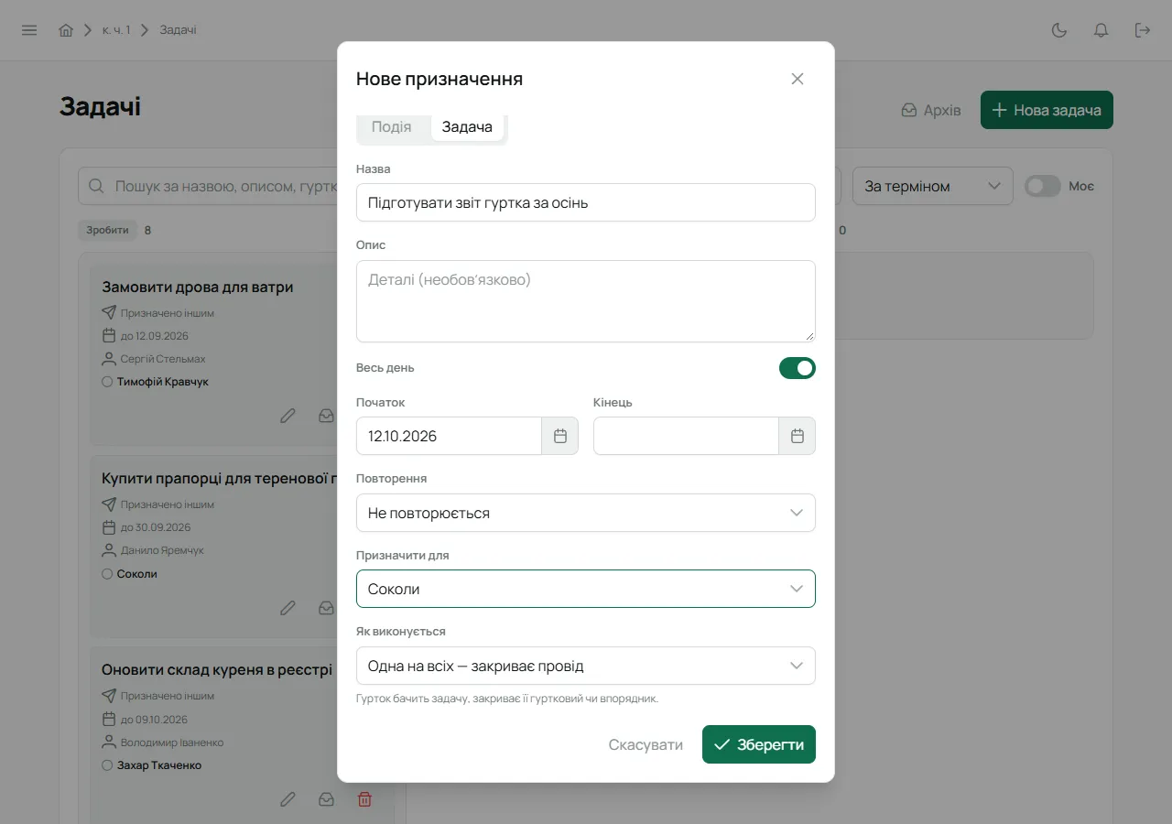This screenshot has height=824, width=1172.
Task: Click task title Замовити дрова для ватри
Action: [198, 287]
